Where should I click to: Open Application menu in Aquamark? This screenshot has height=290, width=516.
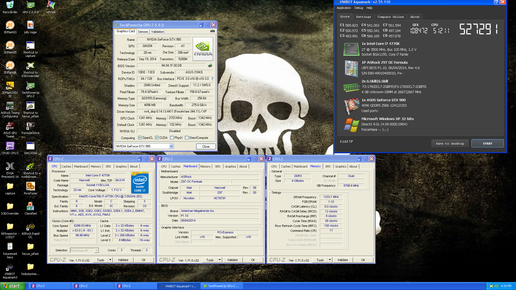click(x=344, y=8)
